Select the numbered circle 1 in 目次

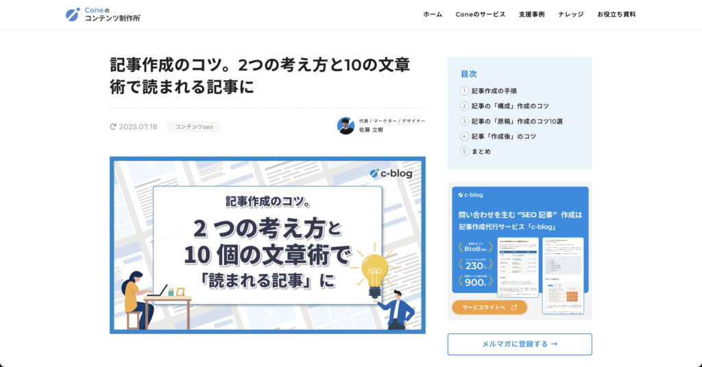(464, 91)
